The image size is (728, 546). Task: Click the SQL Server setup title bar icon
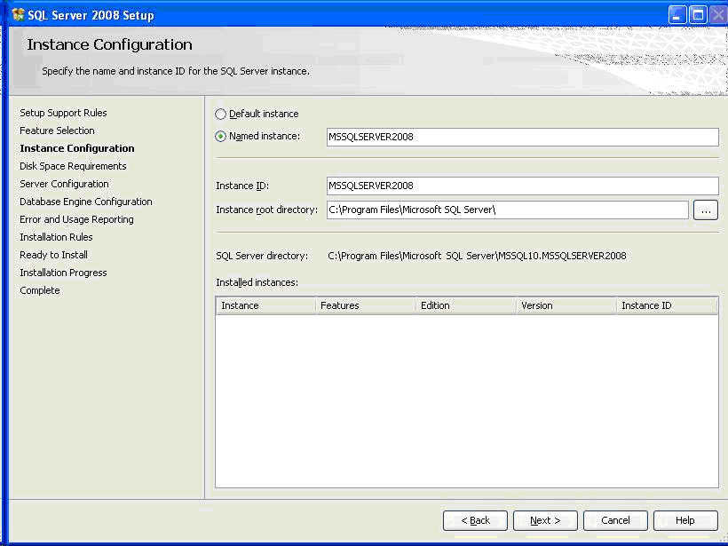pyautogui.click(x=17, y=14)
